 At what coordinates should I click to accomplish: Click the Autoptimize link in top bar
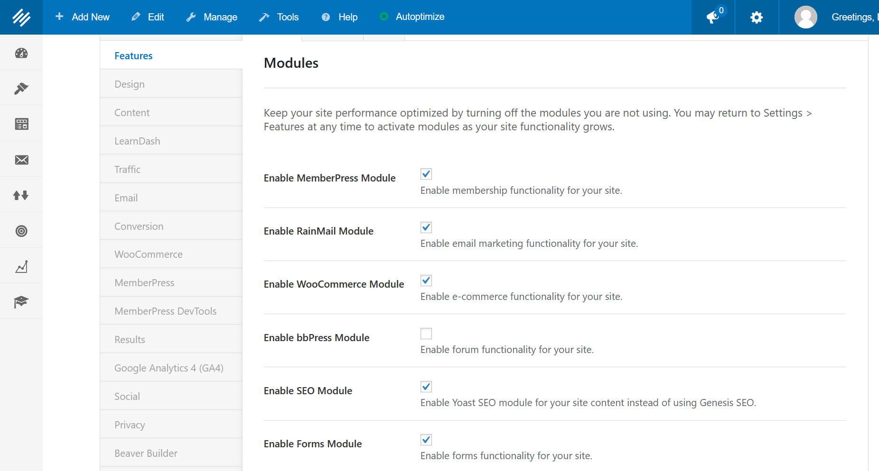click(412, 17)
